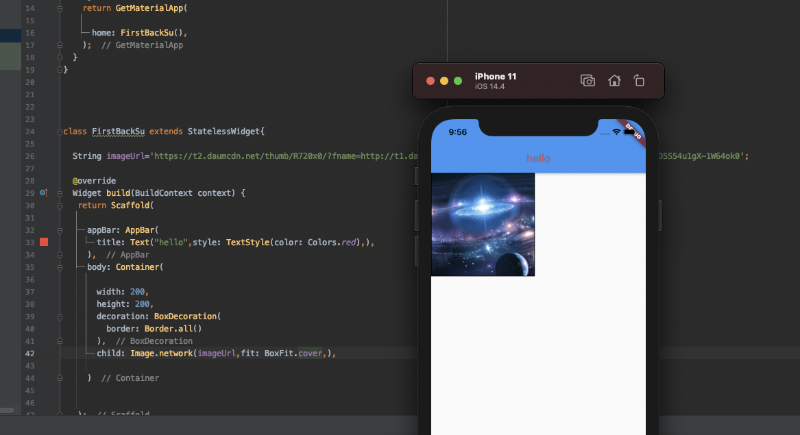Image resolution: width=800 pixels, height=435 pixels.
Task: Maximize the simulator with green button
Action: tap(458, 81)
